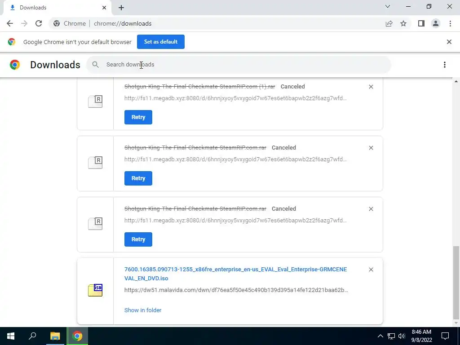Go back using the browser back arrow

tap(10, 23)
